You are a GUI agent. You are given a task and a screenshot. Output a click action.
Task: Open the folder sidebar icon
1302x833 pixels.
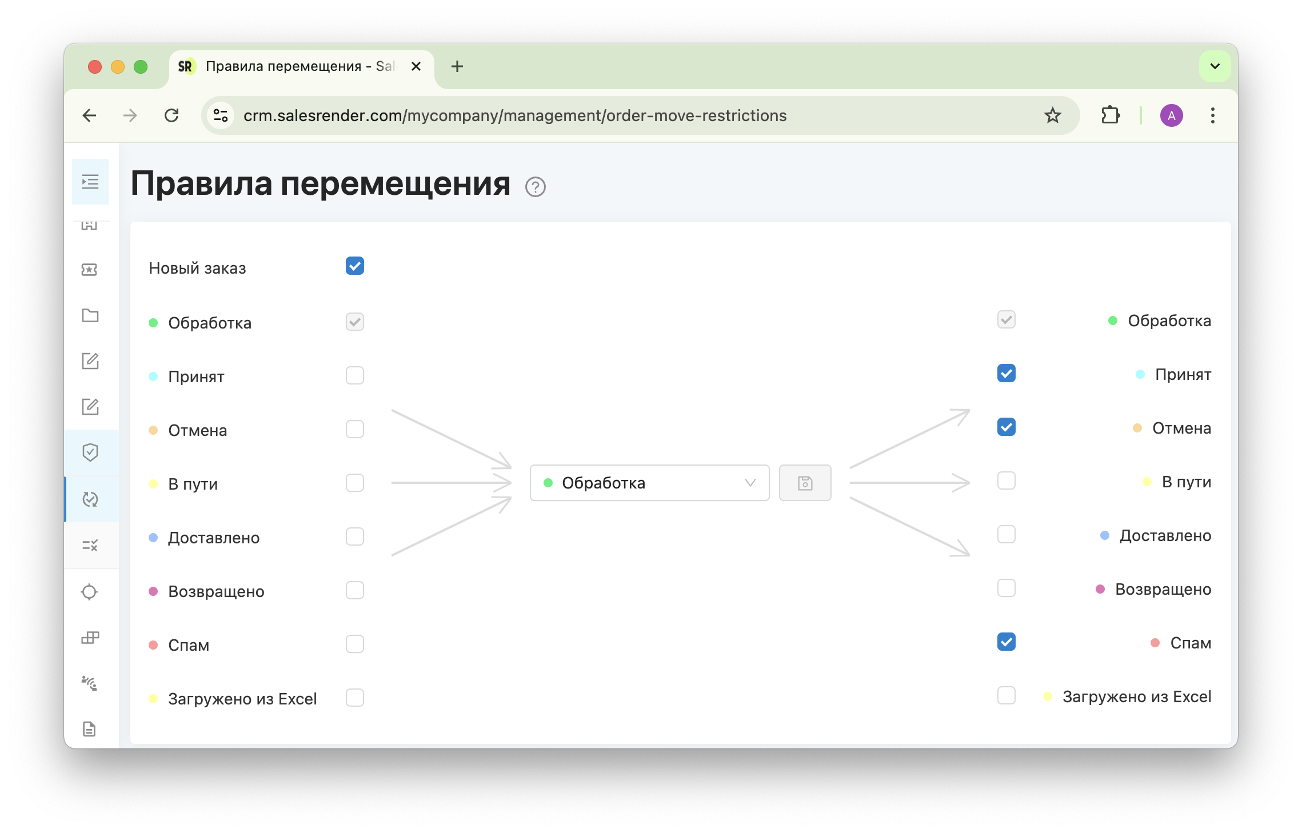pos(90,315)
